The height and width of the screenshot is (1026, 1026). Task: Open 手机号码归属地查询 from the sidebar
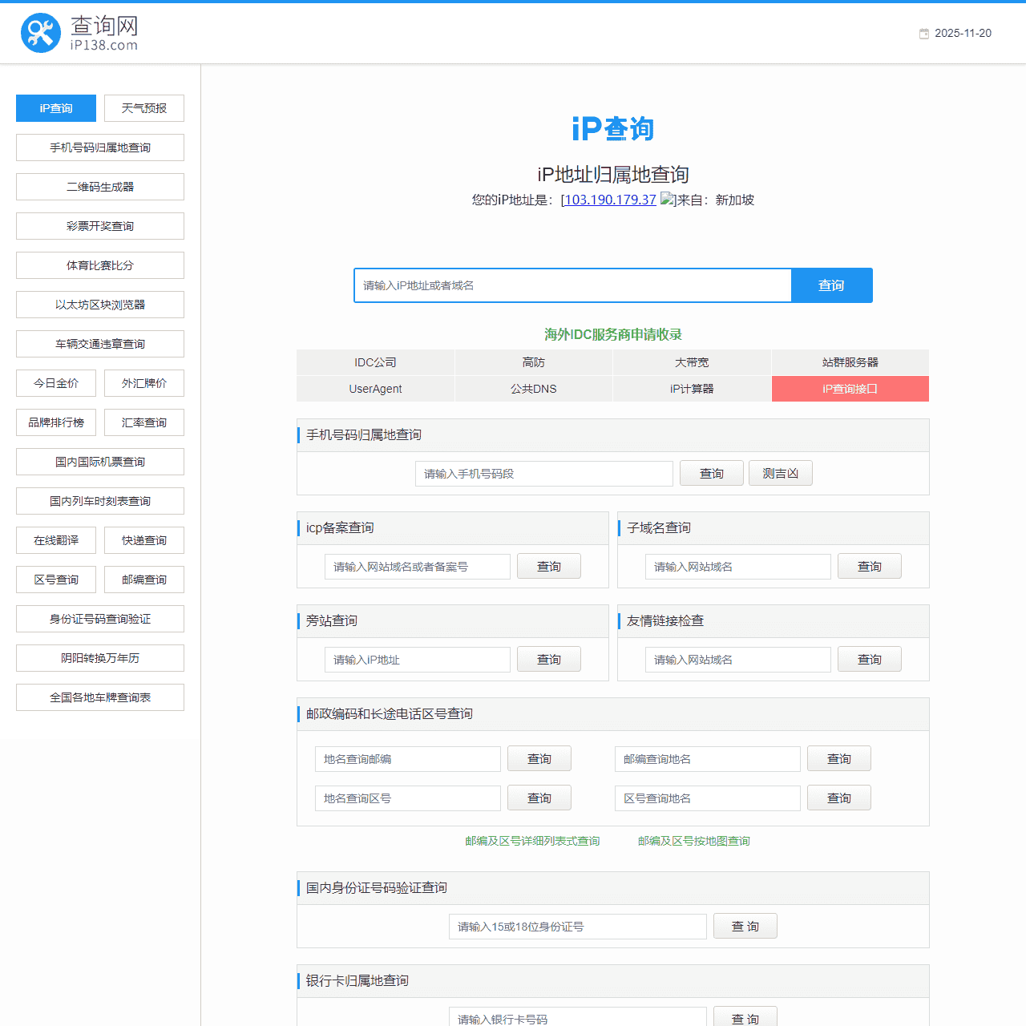99,147
